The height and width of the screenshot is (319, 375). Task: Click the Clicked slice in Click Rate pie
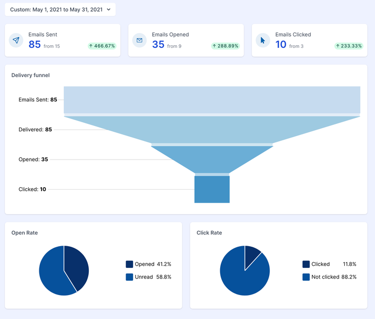pyautogui.click(x=251, y=253)
